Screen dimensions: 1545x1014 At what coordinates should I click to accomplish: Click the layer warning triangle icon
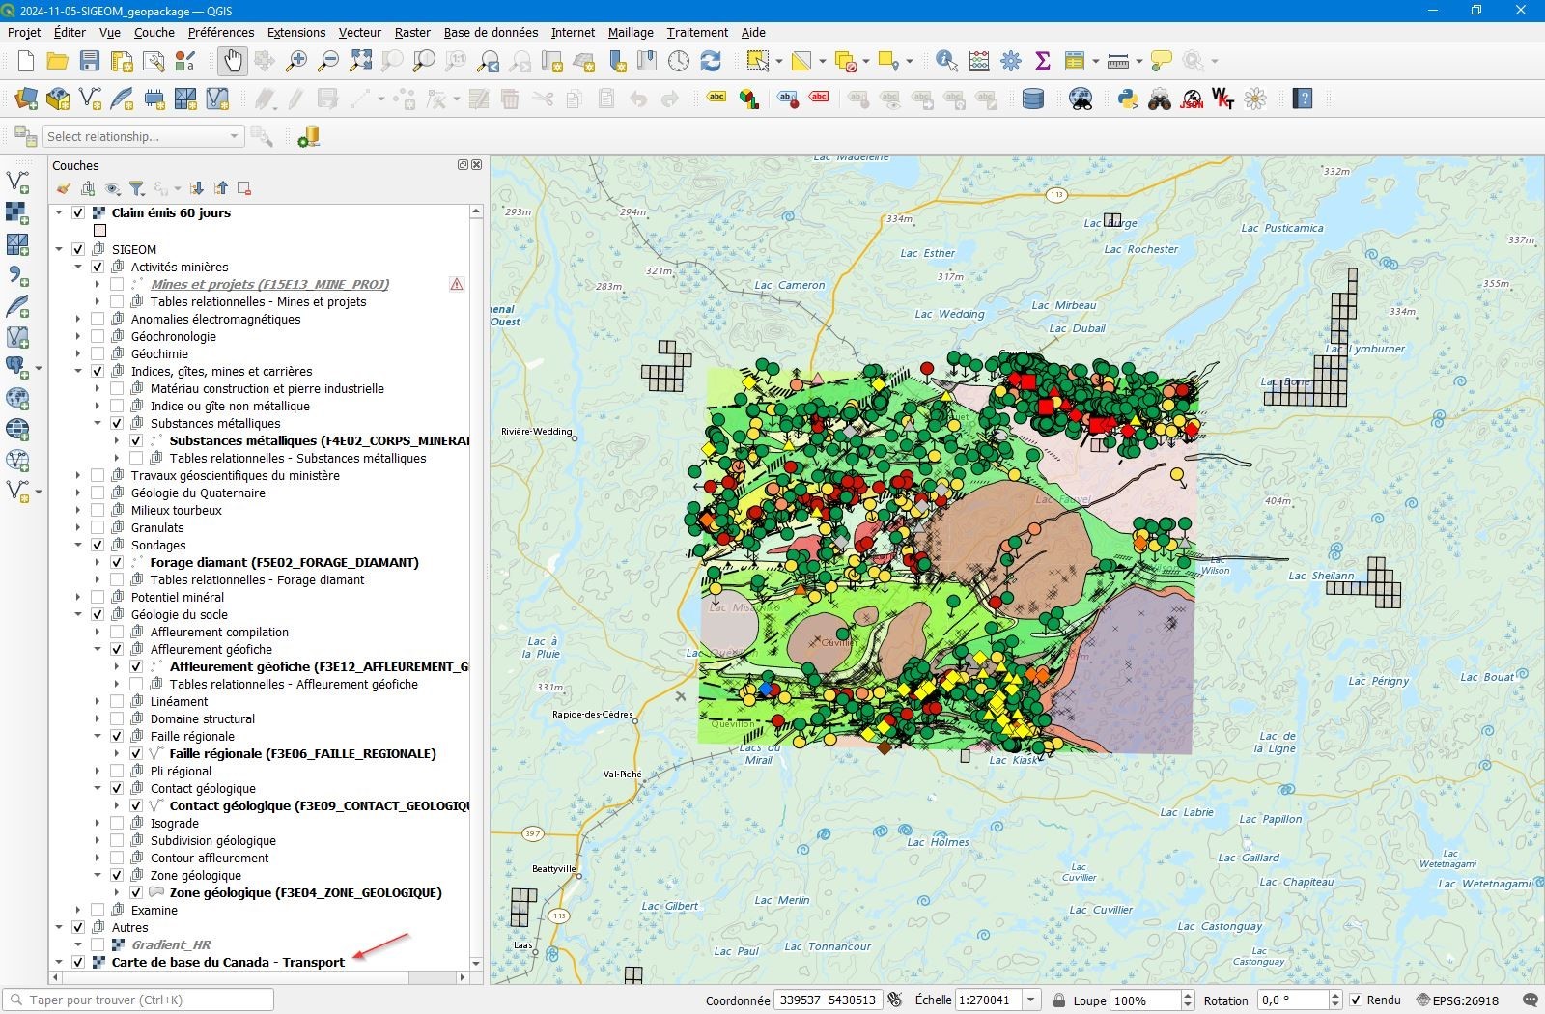[x=457, y=284]
